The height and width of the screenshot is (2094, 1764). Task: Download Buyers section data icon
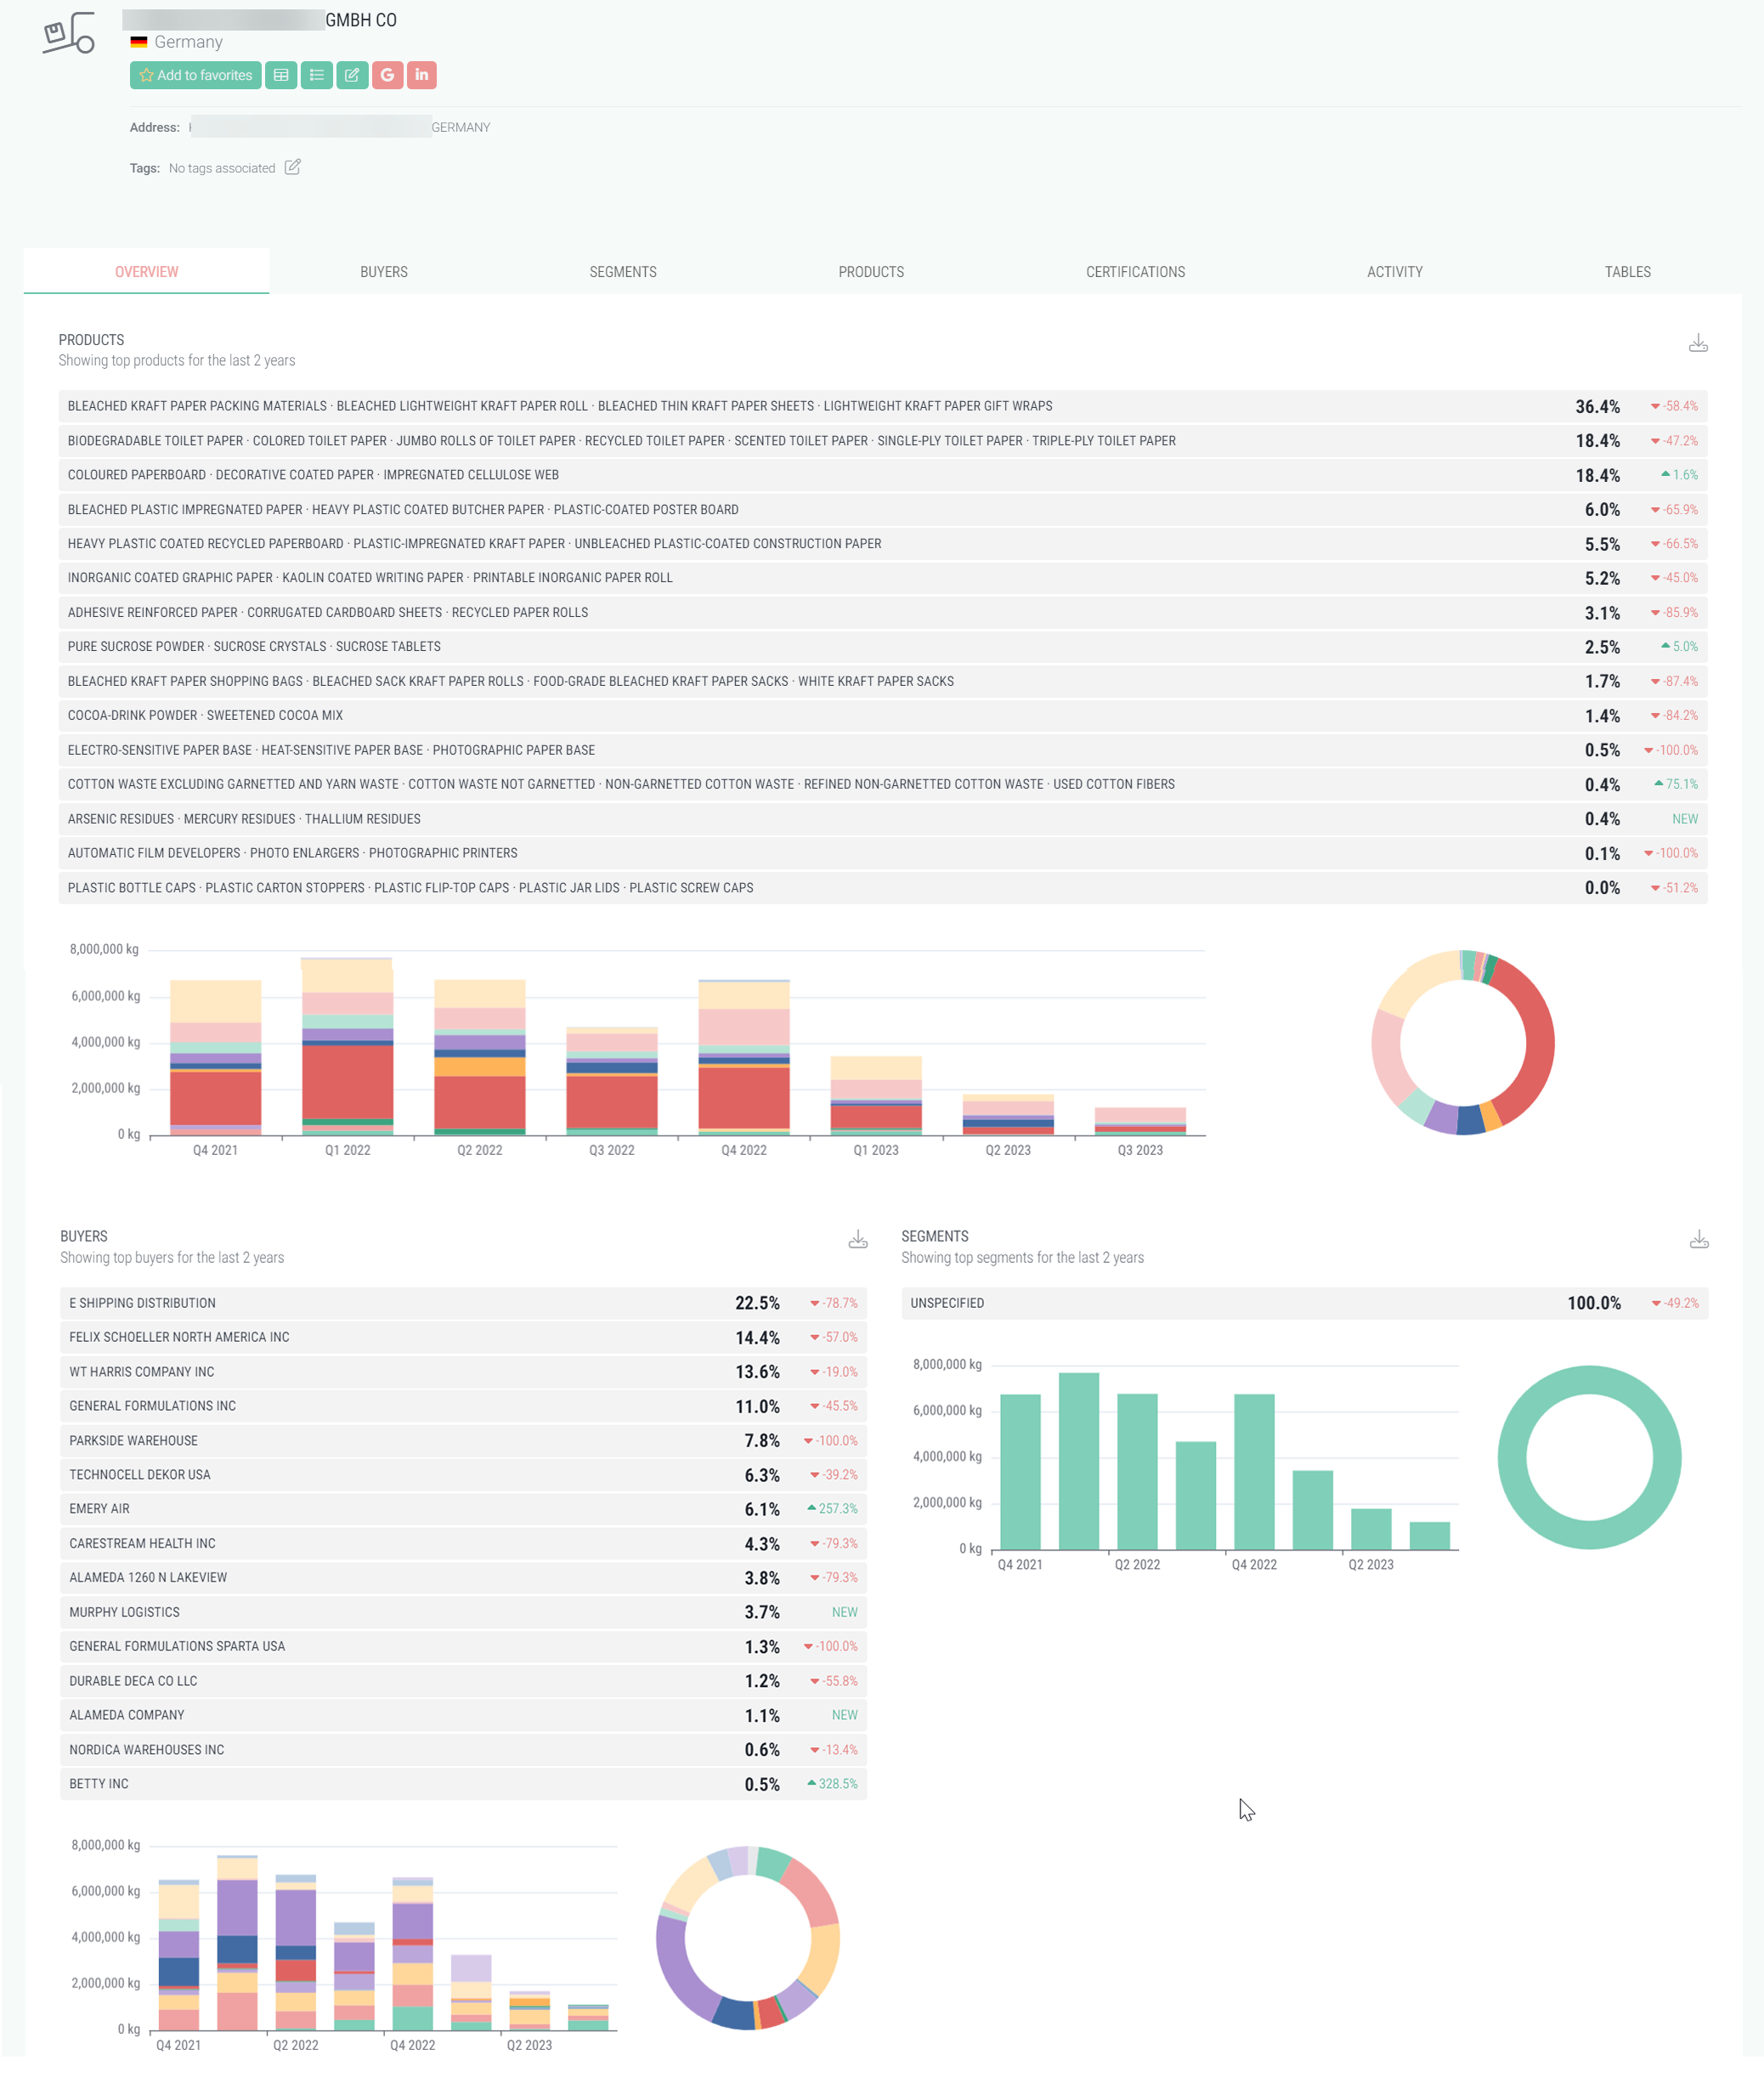pyautogui.click(x=858, y=1240)
